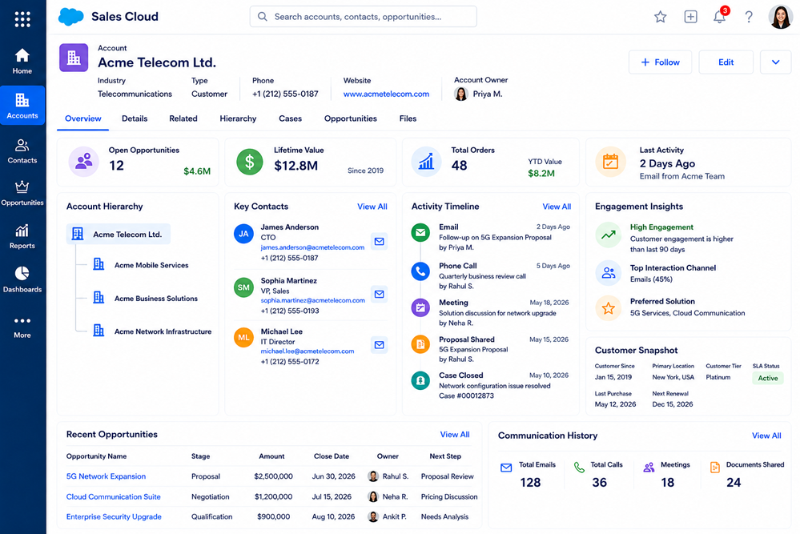Email Sophia Martinez via envelope icon
Screen dimensions: 800x534
[379, 294]
